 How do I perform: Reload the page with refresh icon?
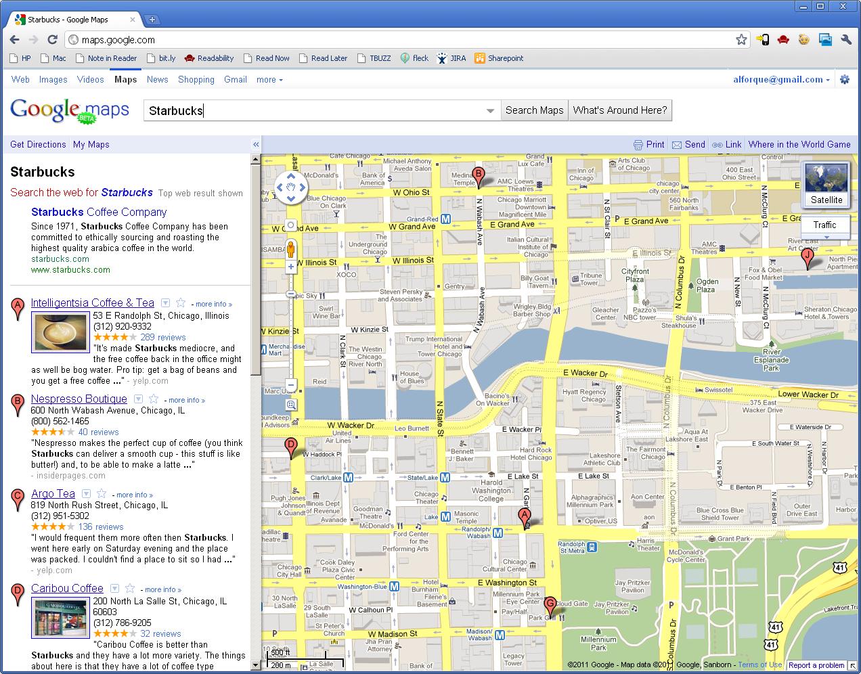tap(52, 40)
